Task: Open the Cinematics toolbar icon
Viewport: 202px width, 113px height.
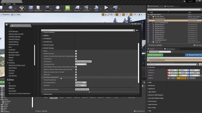Action: tap(86, 8)
